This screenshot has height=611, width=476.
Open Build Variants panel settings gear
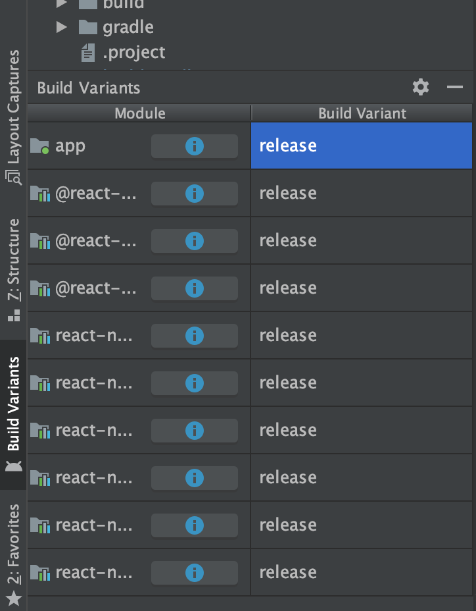tap(421, 87)
